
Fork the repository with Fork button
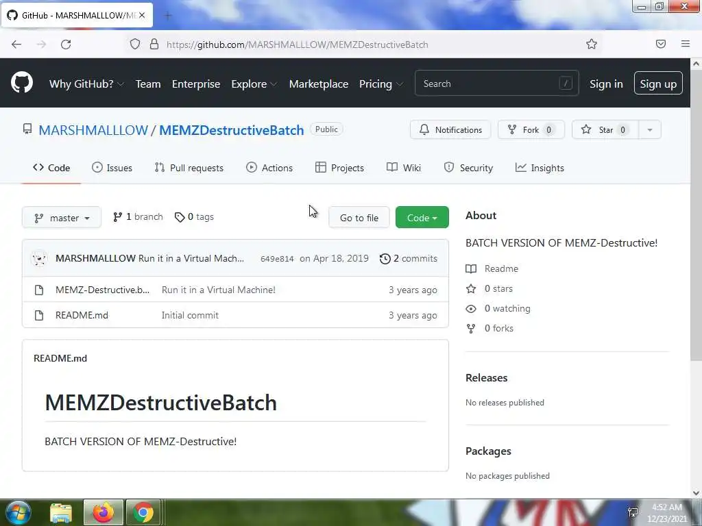click(531, 129)
